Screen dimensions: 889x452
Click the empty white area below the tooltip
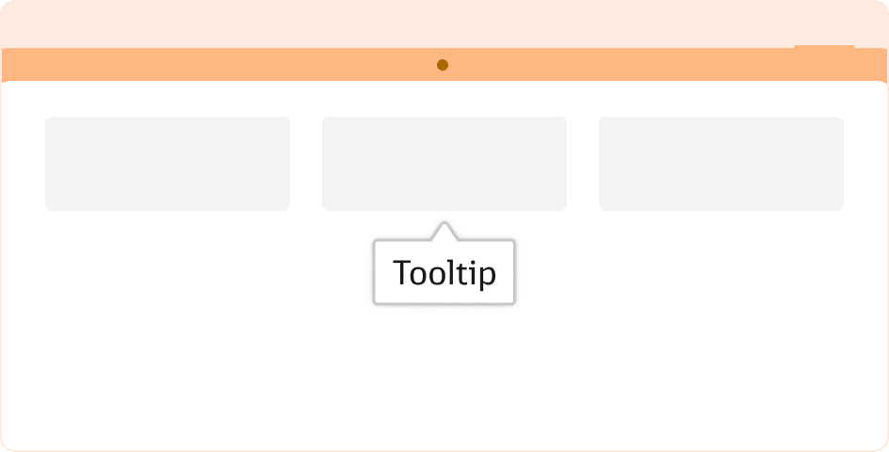[444, 377]
